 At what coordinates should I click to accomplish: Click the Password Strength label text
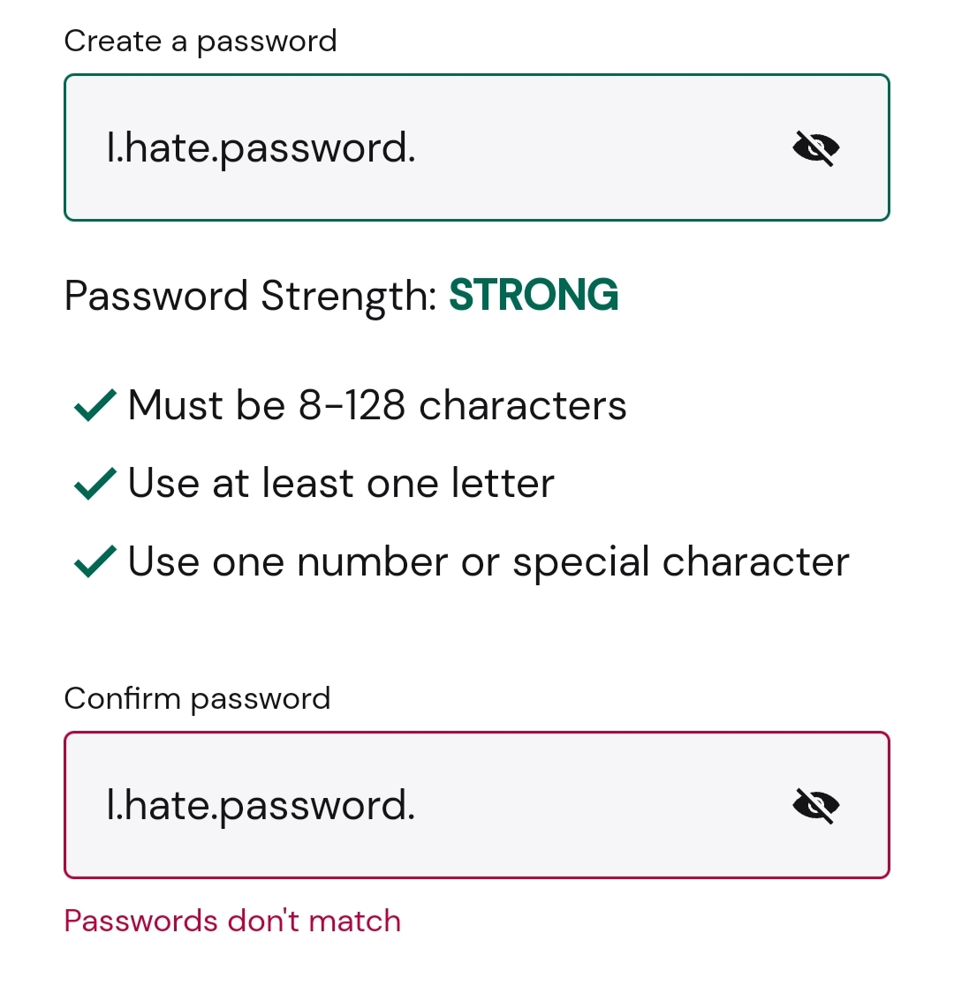(251, 297)
